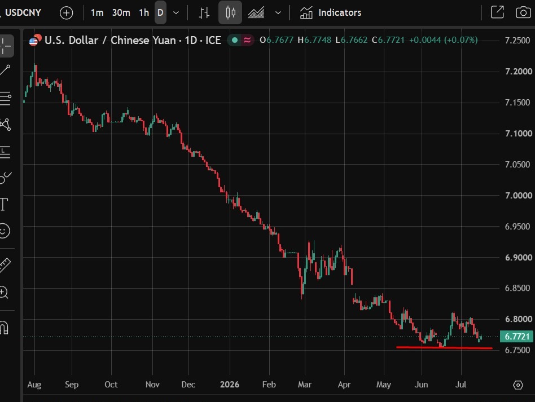Select the text annotation tool
The image size is (535, 402).
[3, 204]
